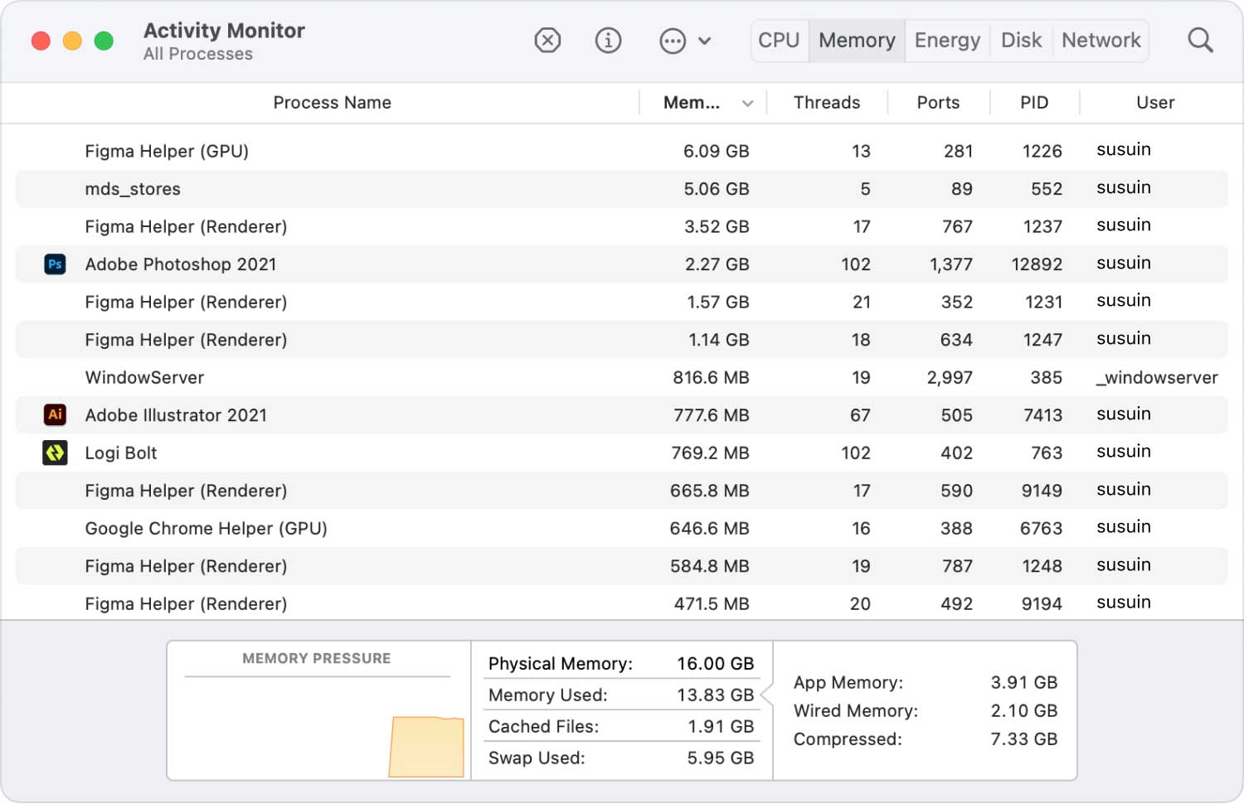1244x804 pixels.
Task: Sort by User column header
Action: coord(1155,103)
